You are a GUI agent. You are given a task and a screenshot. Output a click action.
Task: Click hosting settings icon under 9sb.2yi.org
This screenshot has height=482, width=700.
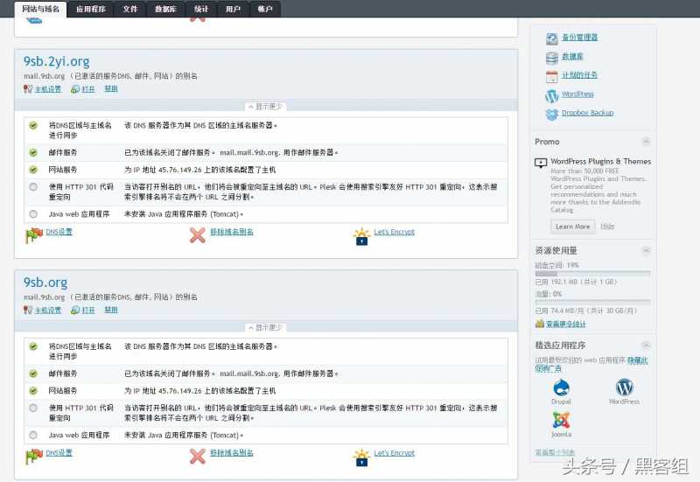click(x=28, y=89)
